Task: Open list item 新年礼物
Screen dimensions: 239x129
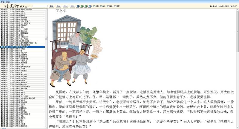Action: click(23, 92)
